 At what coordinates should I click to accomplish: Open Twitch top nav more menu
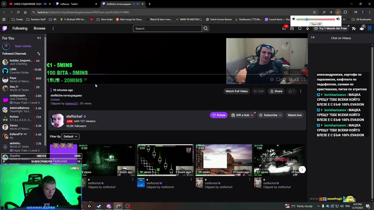(53, 28)
